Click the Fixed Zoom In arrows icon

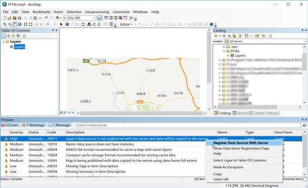point(26,24)
